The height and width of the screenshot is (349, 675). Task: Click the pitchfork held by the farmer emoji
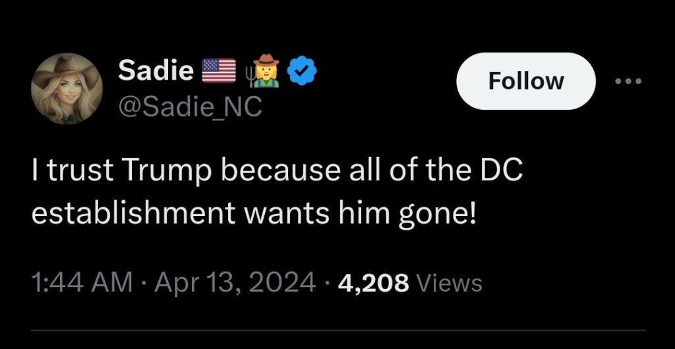tap(249, 76)
